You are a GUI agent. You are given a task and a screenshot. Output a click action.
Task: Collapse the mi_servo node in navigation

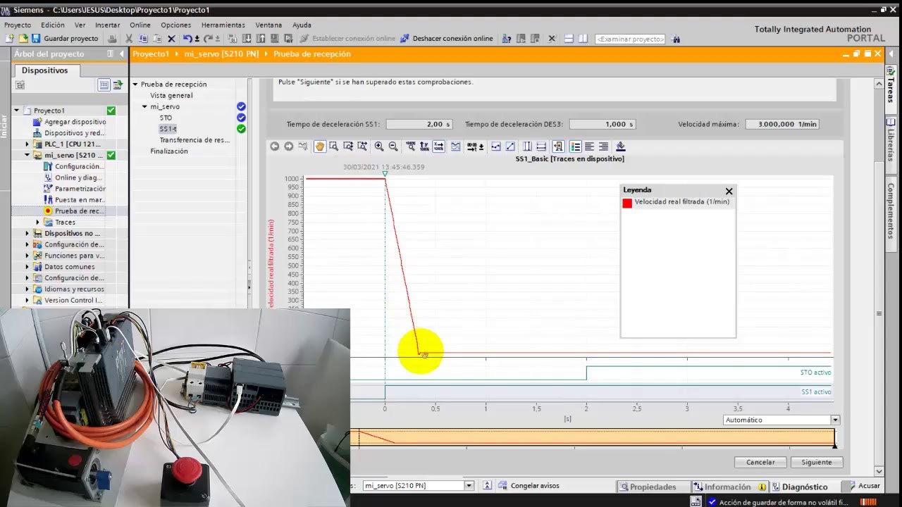tap(144, 107)
